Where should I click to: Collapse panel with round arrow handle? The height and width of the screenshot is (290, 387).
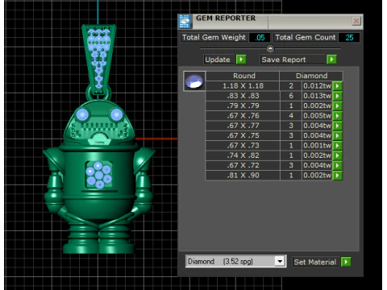270,48
